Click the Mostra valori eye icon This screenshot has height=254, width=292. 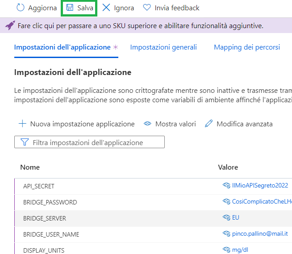[x=147, y=124]
